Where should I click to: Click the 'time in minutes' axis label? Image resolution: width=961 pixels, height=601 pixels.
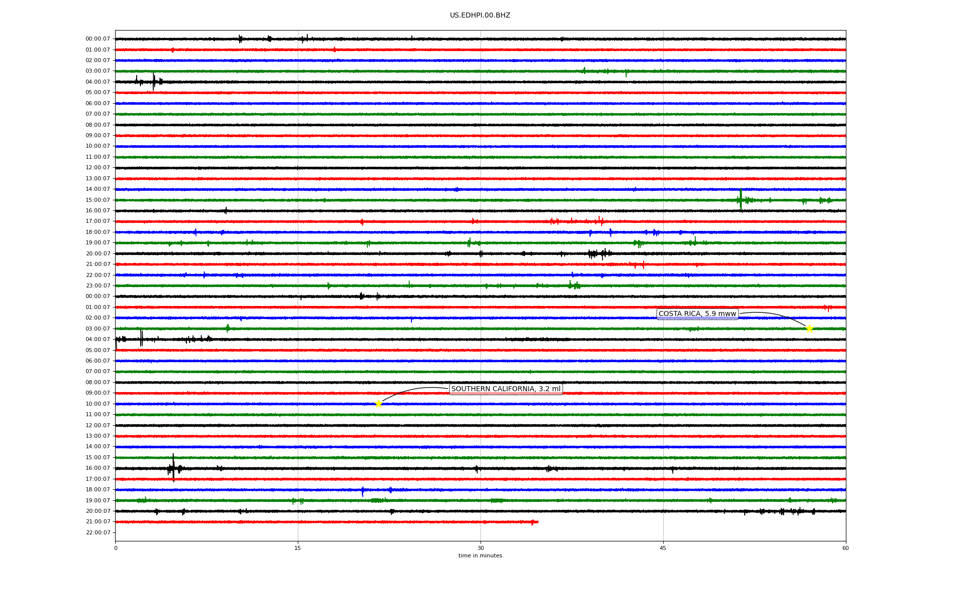point(480,556)
